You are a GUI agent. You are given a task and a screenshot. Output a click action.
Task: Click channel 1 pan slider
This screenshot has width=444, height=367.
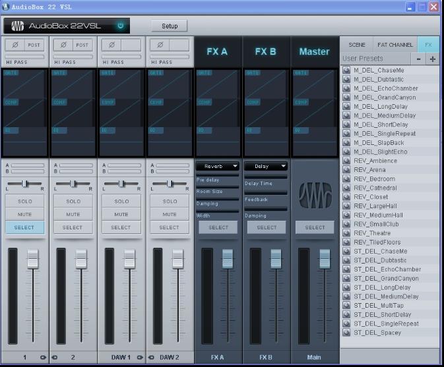pyautogui.click(x=25, y=184)
